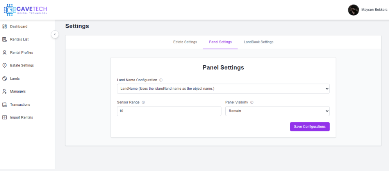389x171 pixels.
Task: Click the Rental Profiles person icon
Action: [x=4, y=52]
